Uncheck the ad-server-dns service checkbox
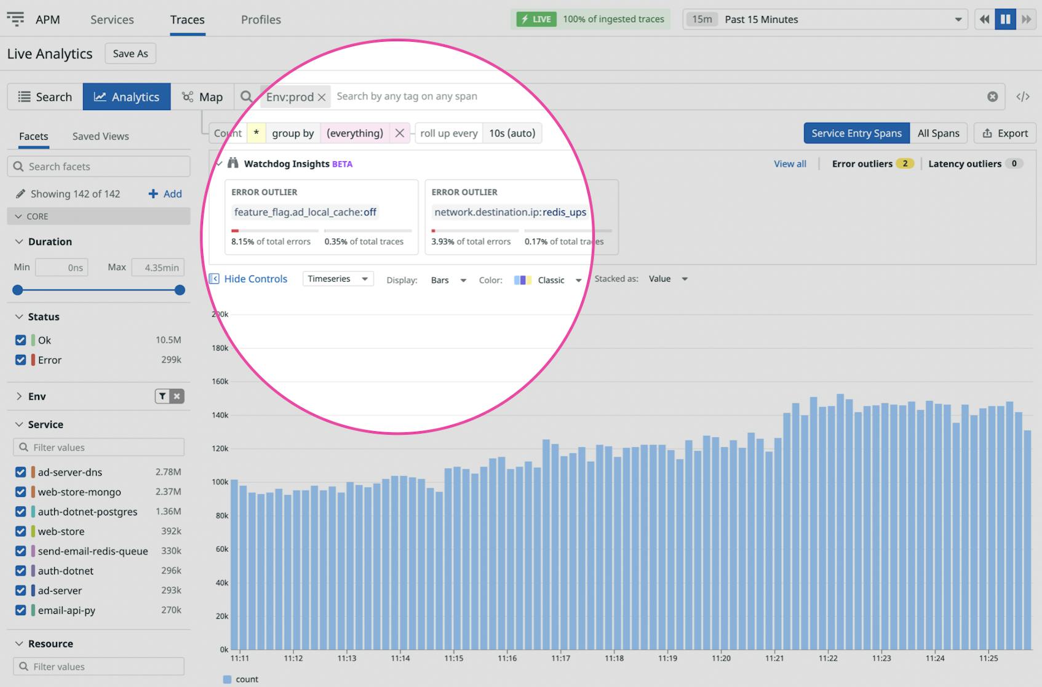The height and width of the screenshot is (687, 1042). 20,472
